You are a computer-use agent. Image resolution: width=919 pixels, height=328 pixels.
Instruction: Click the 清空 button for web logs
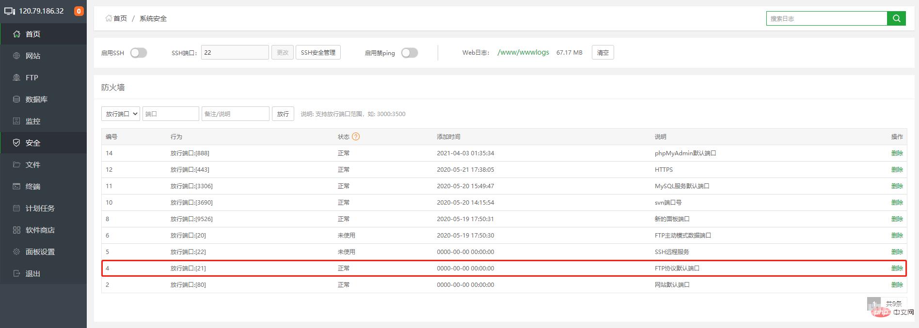tap(602, 52)
